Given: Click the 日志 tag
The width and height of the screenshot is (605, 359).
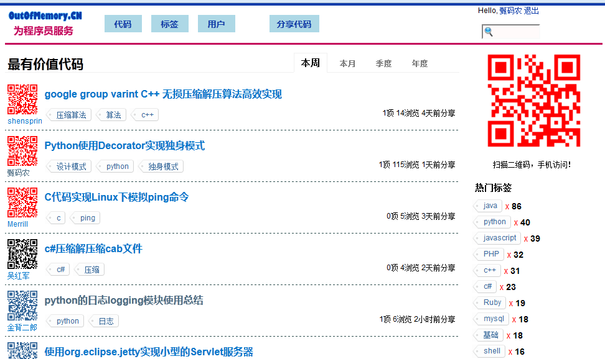Looking at the screenshot, I should (104, 321).
